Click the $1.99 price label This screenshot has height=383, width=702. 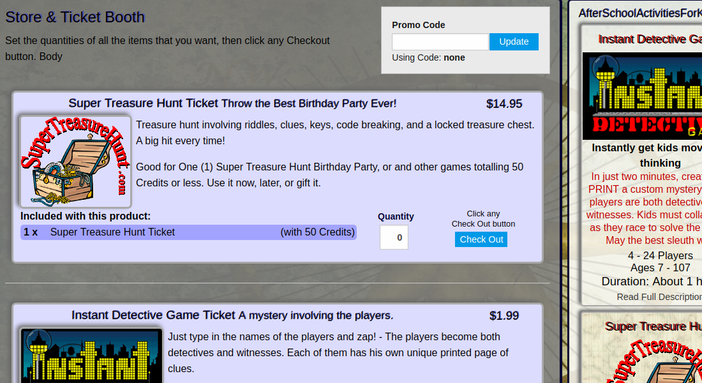pos(504,316)
